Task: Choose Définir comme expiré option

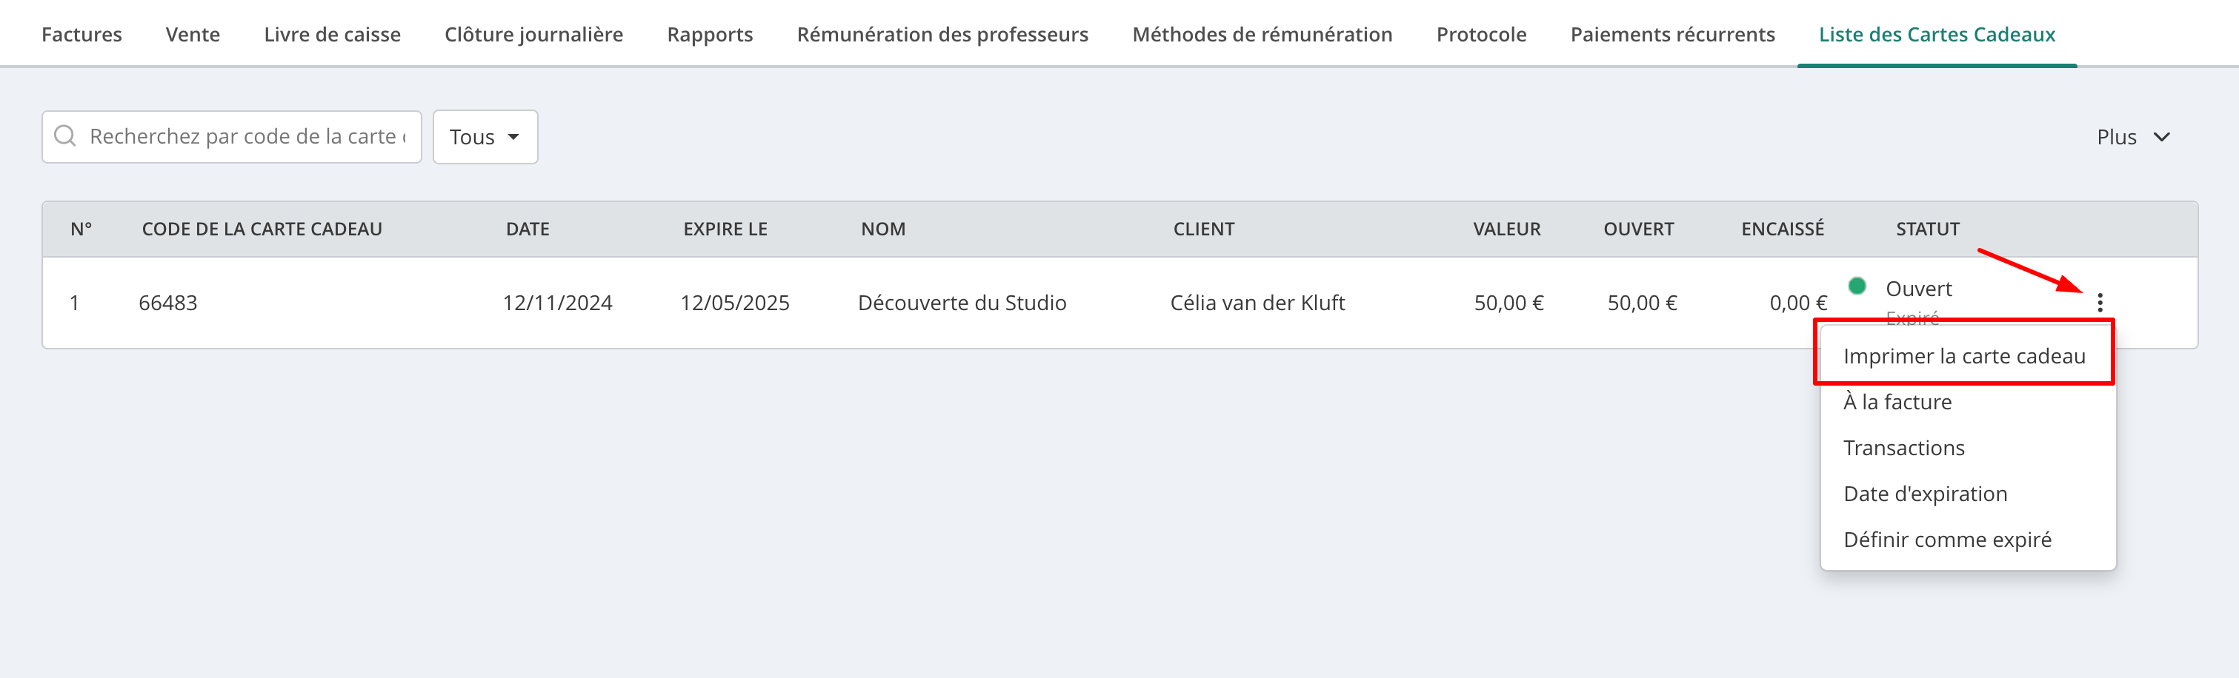Action: (x=1947, y=540)
